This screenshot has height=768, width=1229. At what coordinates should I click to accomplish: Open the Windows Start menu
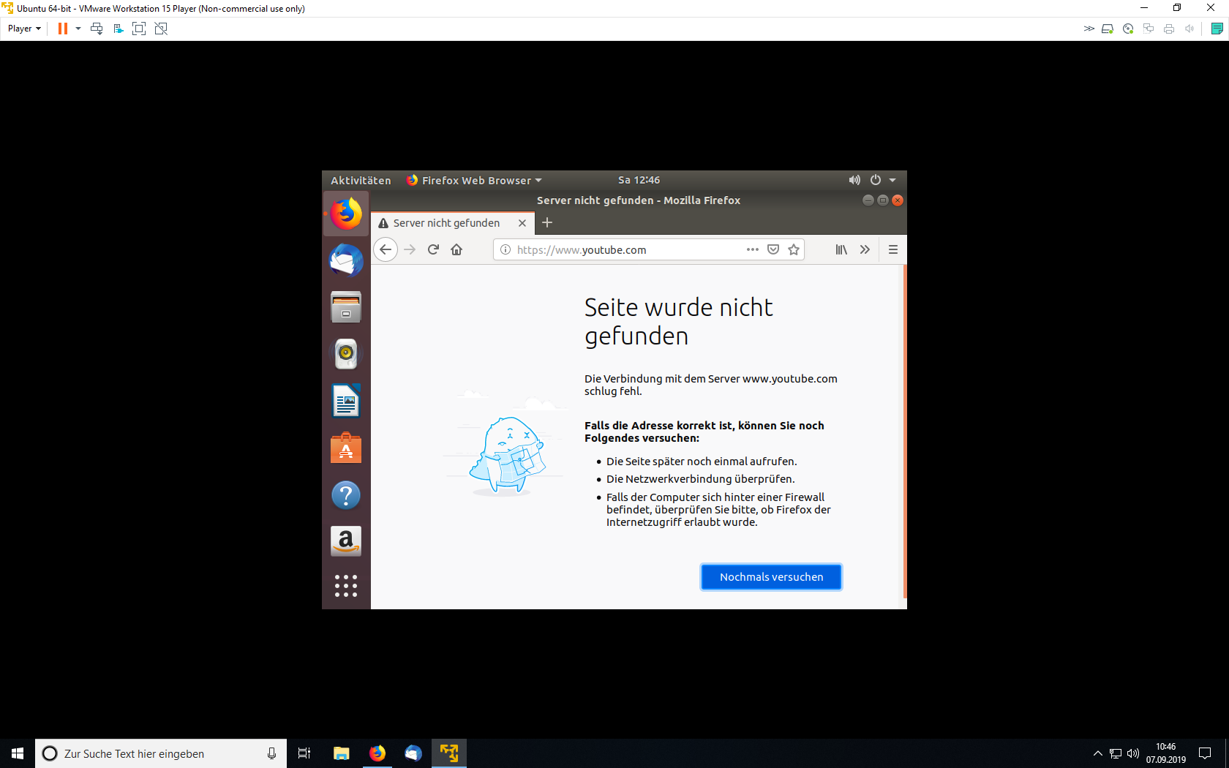point(18,753)
